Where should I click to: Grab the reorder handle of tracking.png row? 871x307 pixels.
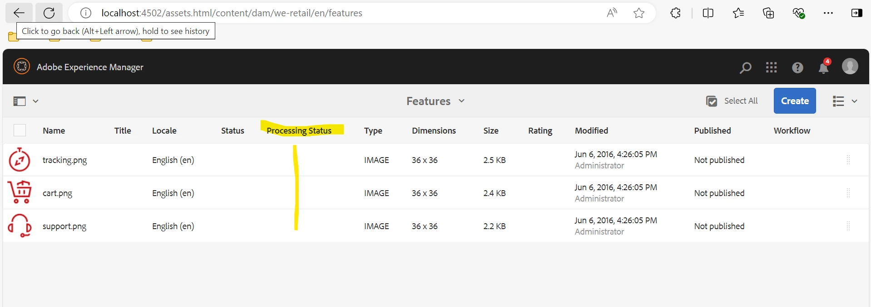point(848,159)
